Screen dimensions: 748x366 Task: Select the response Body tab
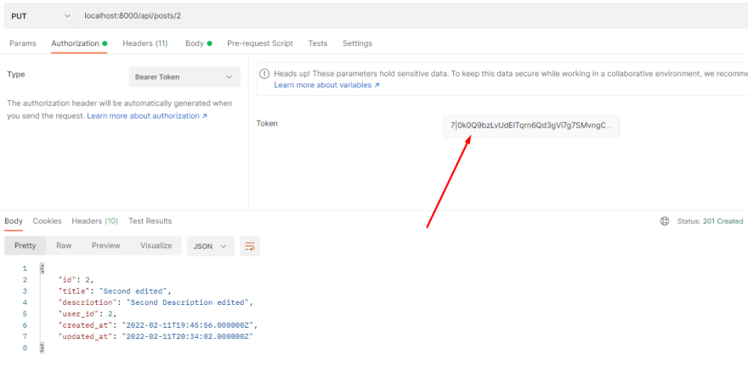[x=14, y=221]
